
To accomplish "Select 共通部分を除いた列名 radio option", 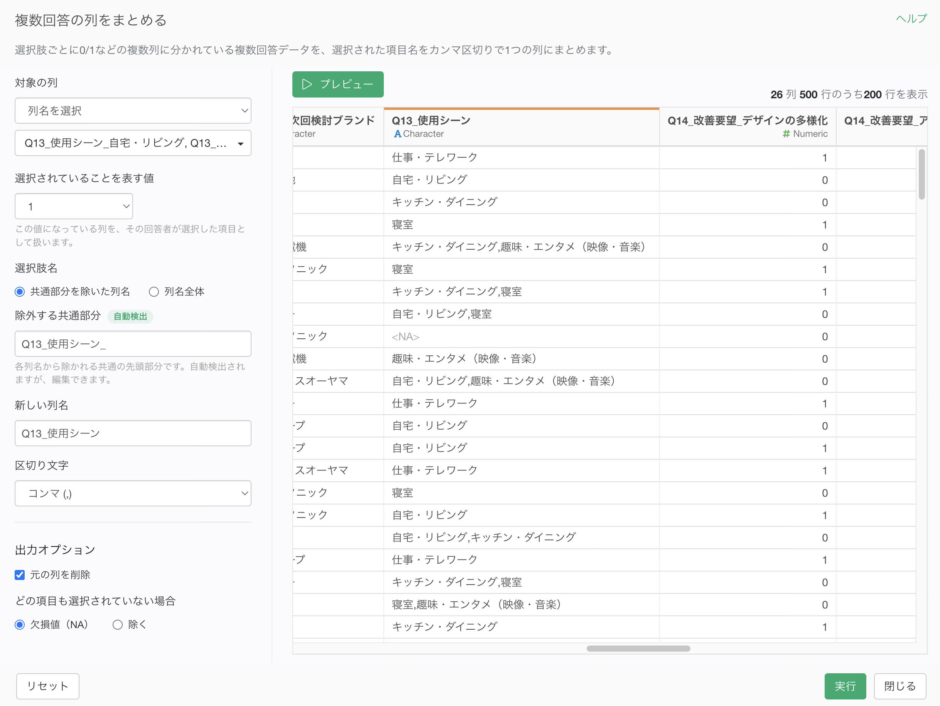I will [x=20, y=292].
